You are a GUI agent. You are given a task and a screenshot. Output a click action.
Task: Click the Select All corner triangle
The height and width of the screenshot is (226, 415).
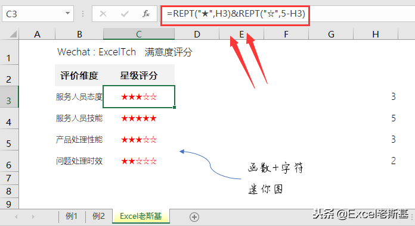[13, 34]
